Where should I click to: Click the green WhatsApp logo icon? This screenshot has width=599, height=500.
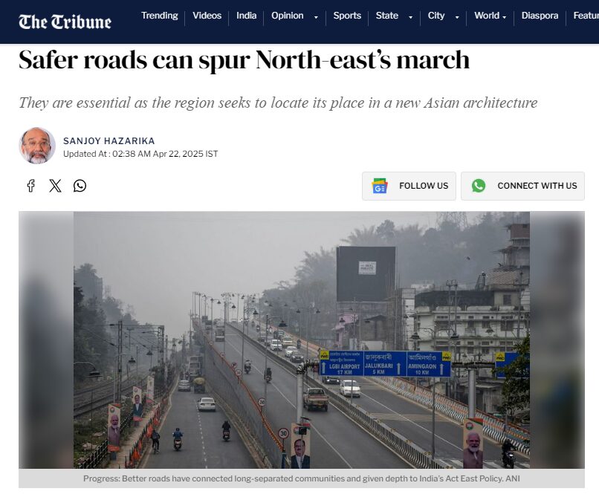click(479, 186)
